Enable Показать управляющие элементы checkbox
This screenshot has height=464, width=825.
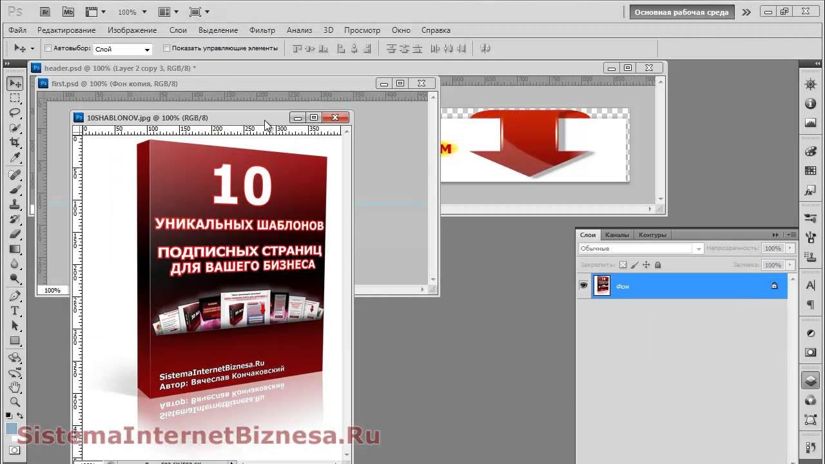pyautogui.click(x=167, y=48)
